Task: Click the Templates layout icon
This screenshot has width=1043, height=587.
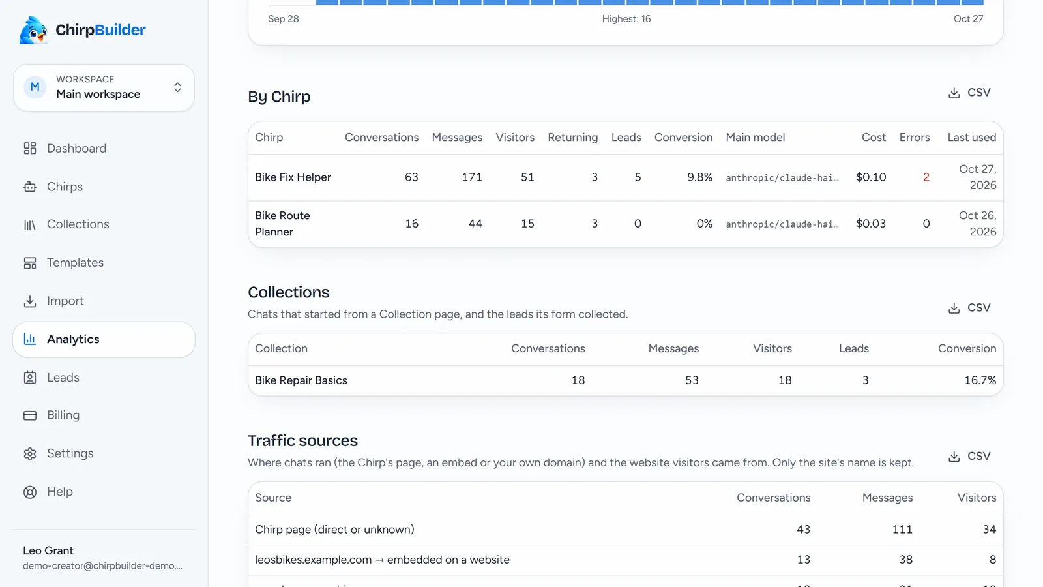Action: point(30,263)
